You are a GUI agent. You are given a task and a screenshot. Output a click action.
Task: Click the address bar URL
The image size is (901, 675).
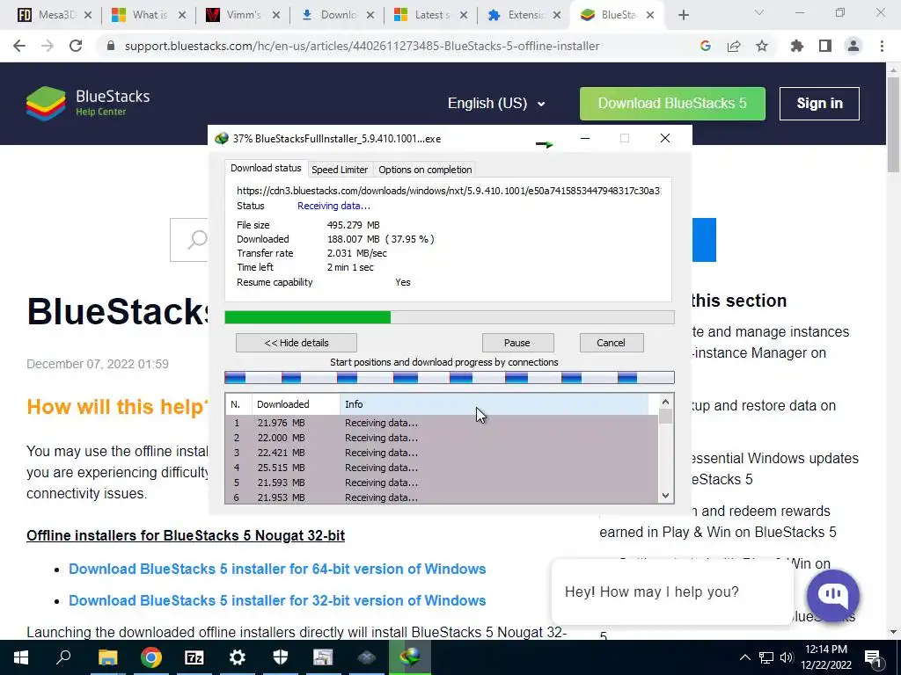362,46
